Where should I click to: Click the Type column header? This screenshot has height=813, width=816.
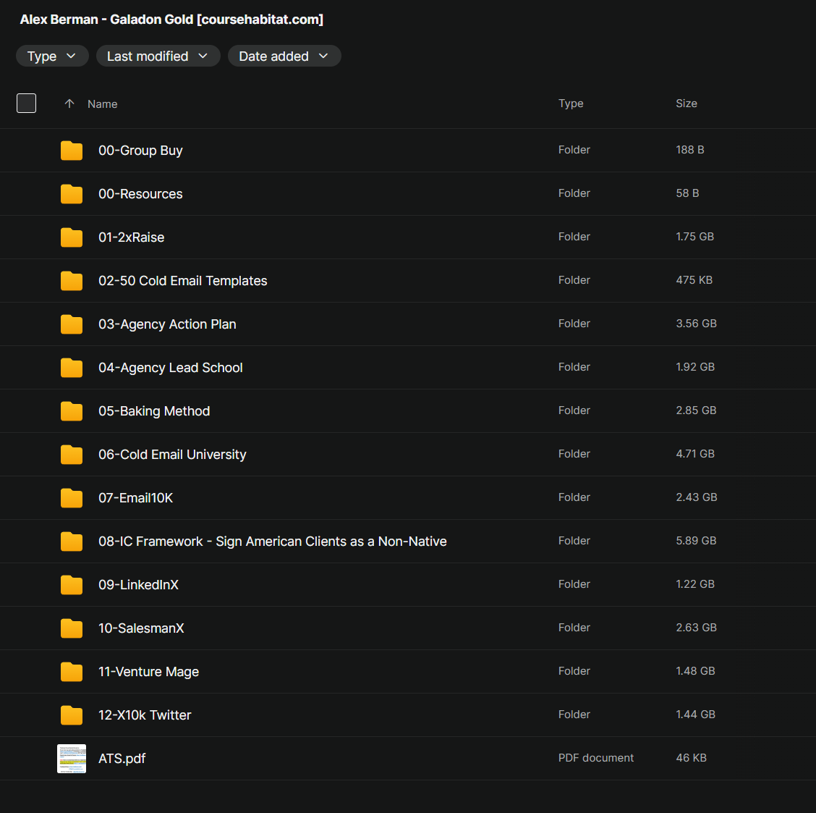pyautogui.click(x=571, y=104)
